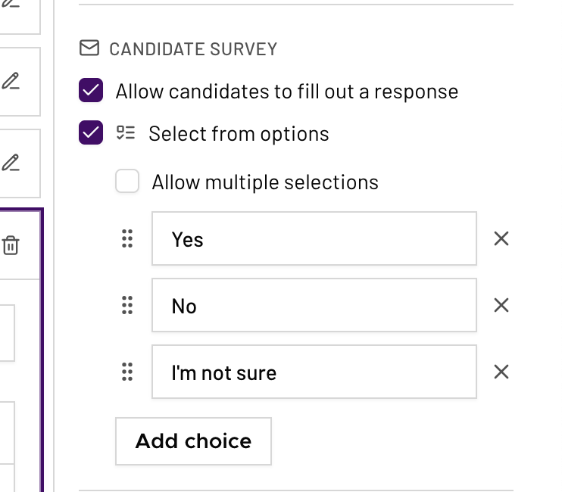Click the edit pencil just above the trash icon
562x492 pixels.
(11, 162)
